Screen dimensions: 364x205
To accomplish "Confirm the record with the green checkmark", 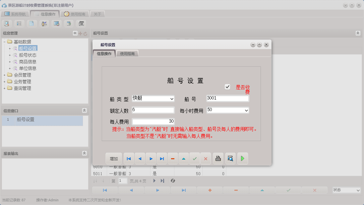I will pyautogui.click(x=195, y=158).
